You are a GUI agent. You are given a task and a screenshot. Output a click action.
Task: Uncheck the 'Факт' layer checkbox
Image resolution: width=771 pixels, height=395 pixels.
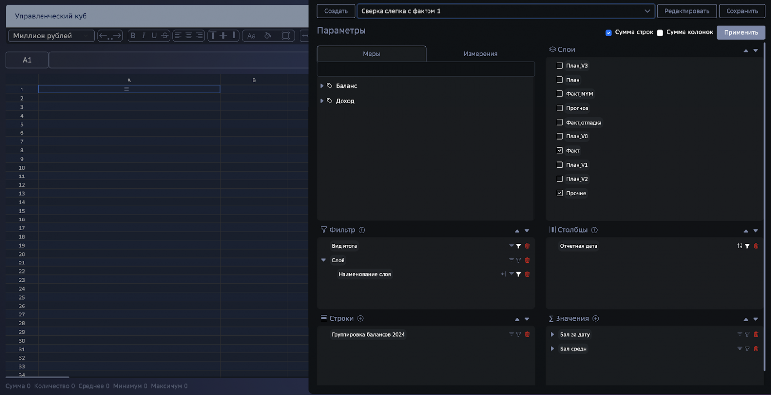pyautogui.click(x=559, y=150)
